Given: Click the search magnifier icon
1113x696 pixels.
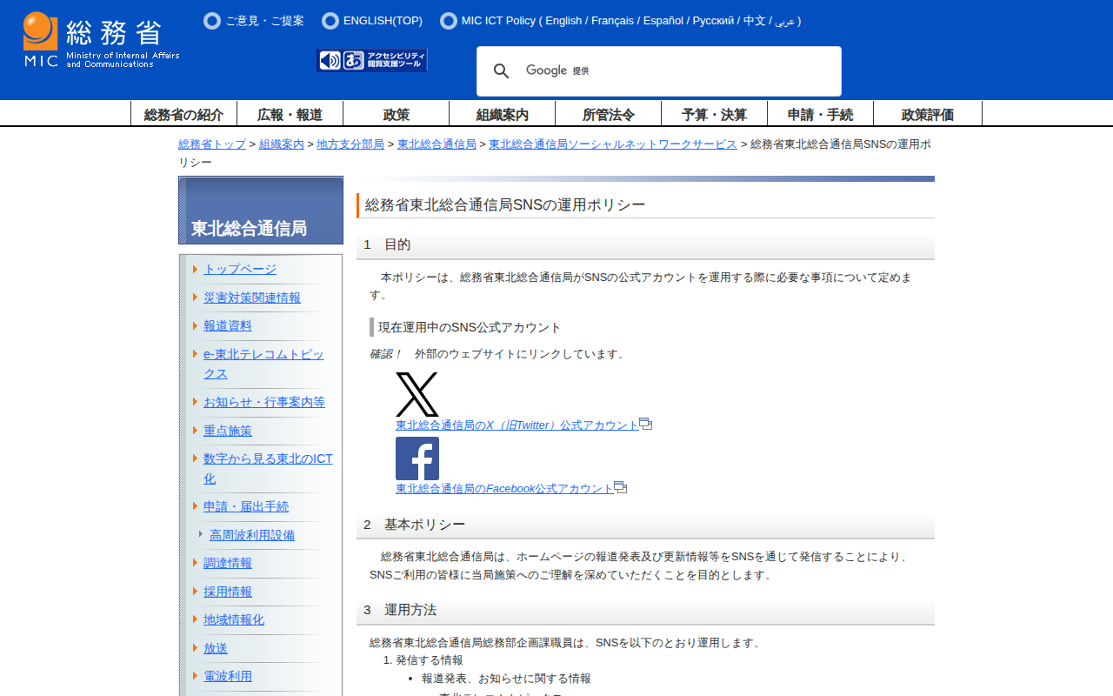Looking at the screenshot, I should coord(501,71).
